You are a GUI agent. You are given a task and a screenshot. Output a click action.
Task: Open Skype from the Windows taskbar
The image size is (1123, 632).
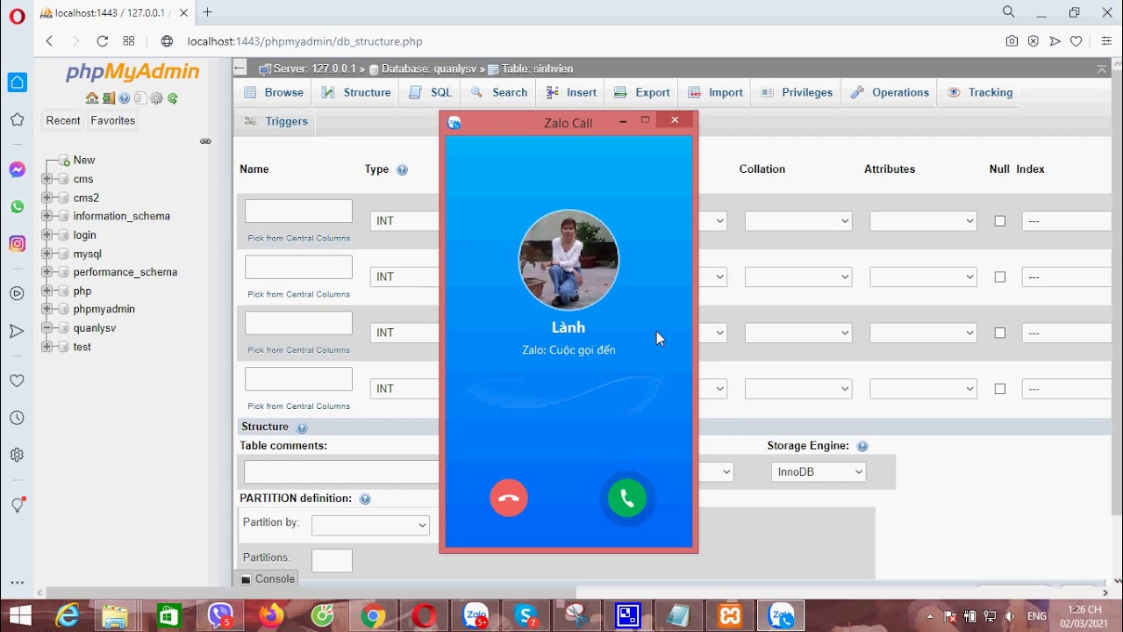pyautogui.click(x=526, y=615)
